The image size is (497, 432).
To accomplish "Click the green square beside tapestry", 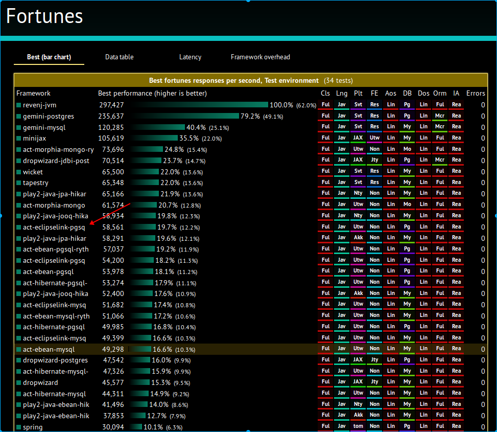I will (x=19, y=183).
